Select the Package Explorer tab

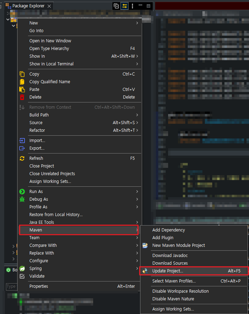tap(28, 6)
